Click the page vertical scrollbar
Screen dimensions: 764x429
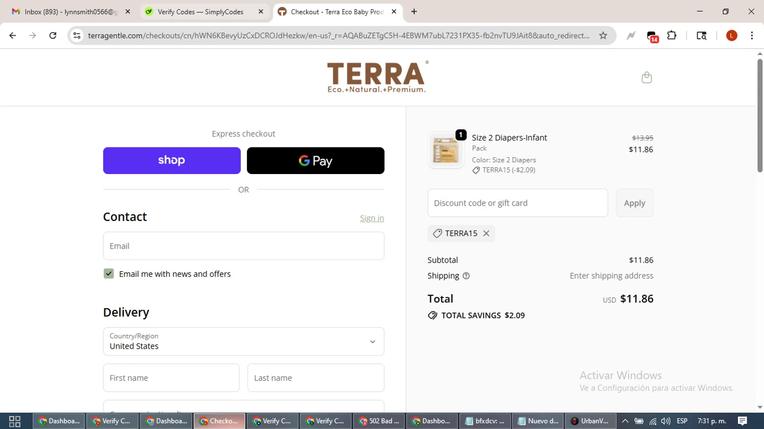[x=760, y=116]
